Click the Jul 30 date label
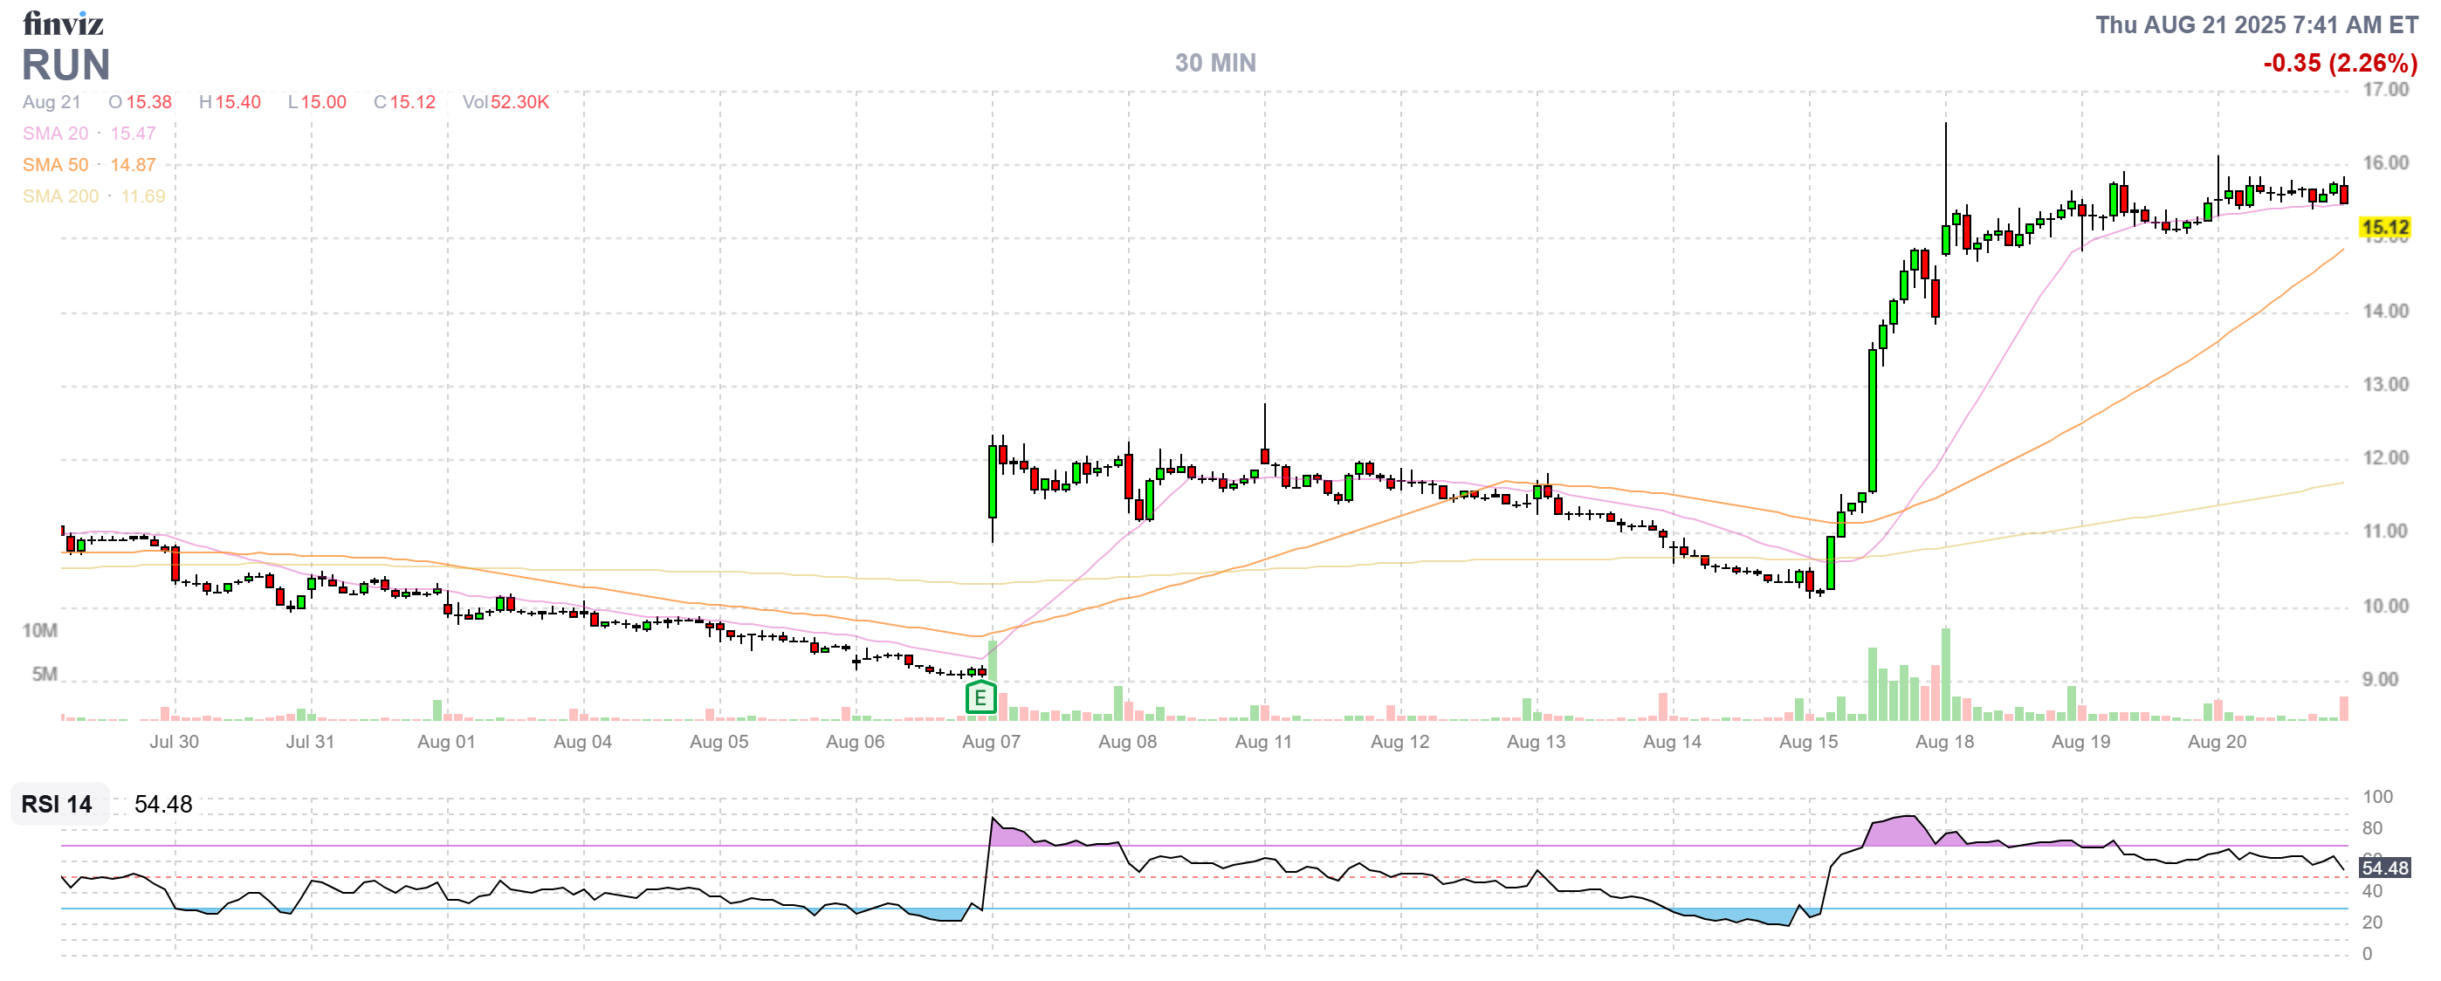Viewport: 2441px width, 981px height. pos(174,742)
